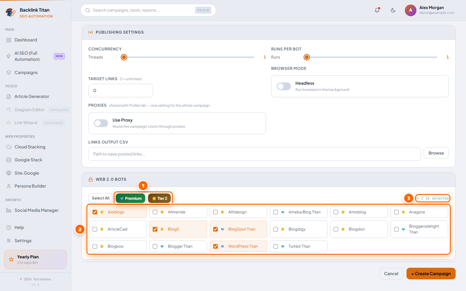466x291 pixels.
Task: Switch to dark mode moon icon
Action: pyautogui.click(x=393, y=10)
